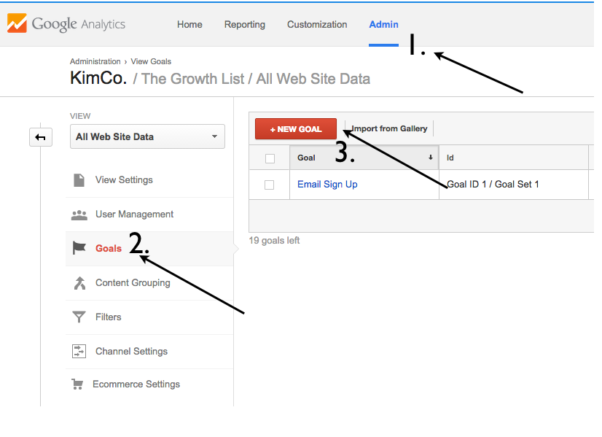Click the Channel Settings arrows icon
The width and height of the screenshot is (602, 437).
coord(79,352)
